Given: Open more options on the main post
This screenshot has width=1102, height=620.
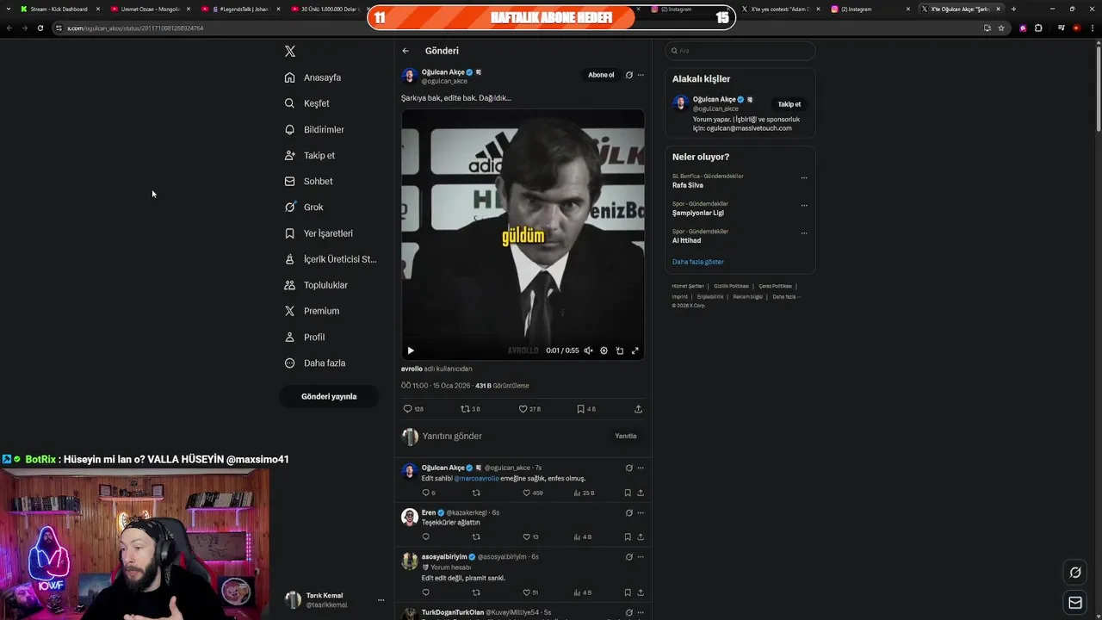Looking at the screenshot, I should click(x=641, y=75).
